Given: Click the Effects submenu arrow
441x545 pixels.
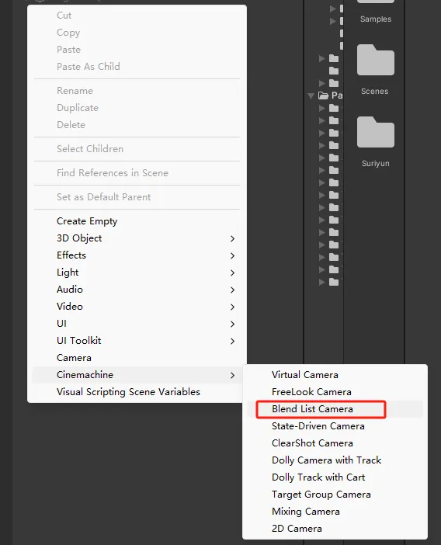Looking at the screenshot, I should (x=232, y=255).
